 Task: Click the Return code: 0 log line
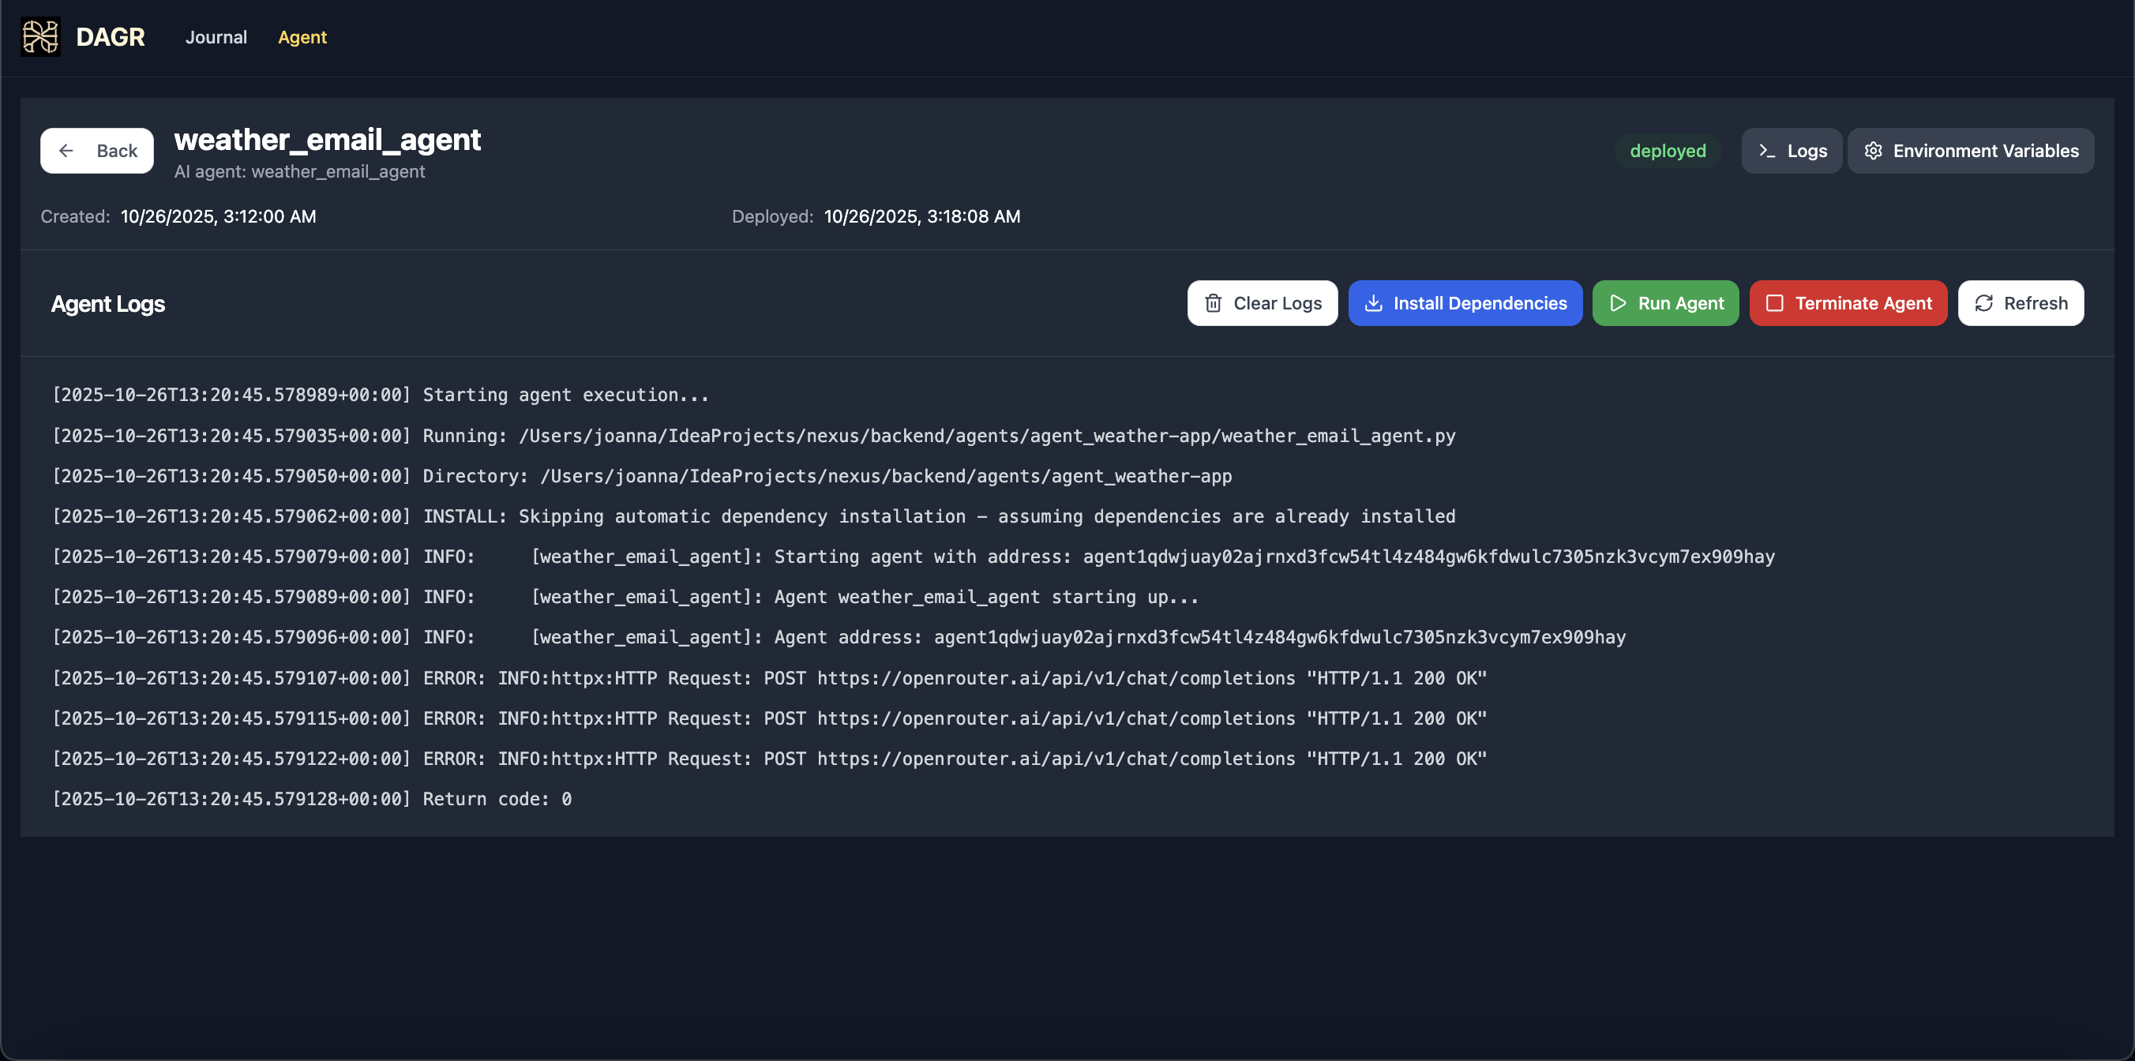[312, 799]
